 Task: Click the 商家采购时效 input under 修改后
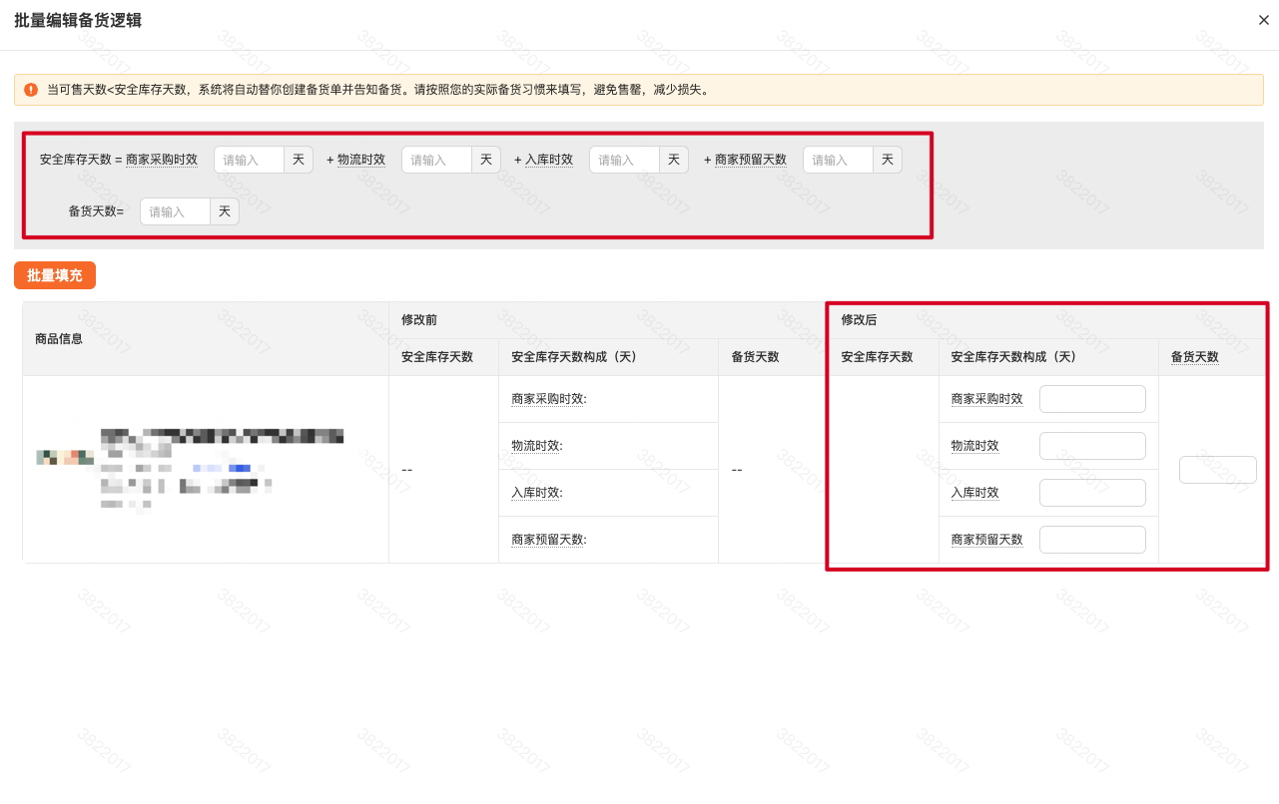pyautogui.click(x=1092, y=398)
